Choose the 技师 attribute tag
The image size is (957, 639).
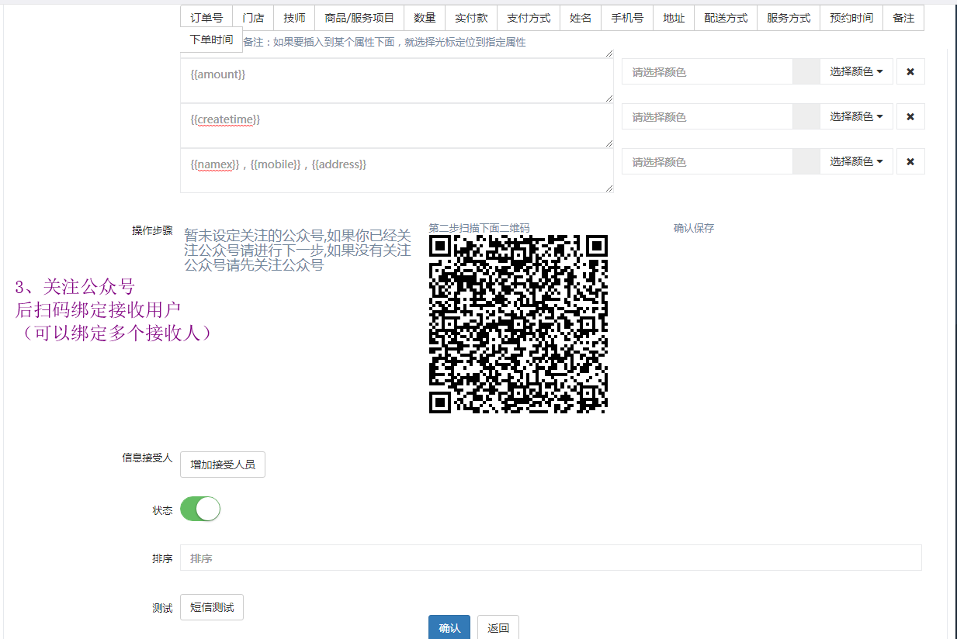coord(294,18)
